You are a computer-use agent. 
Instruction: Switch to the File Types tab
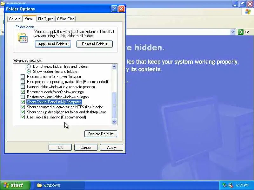(46, 19)
